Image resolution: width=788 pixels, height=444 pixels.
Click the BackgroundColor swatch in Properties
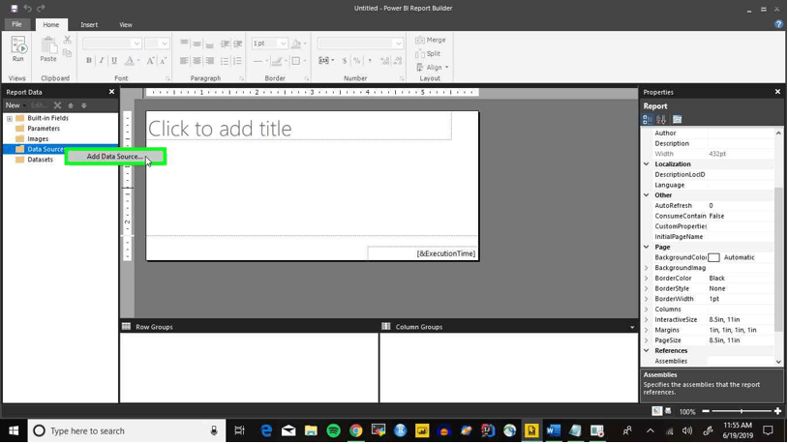coord(713,257)
